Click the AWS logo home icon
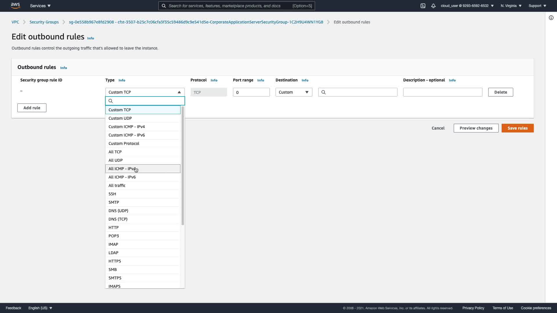 15,6
